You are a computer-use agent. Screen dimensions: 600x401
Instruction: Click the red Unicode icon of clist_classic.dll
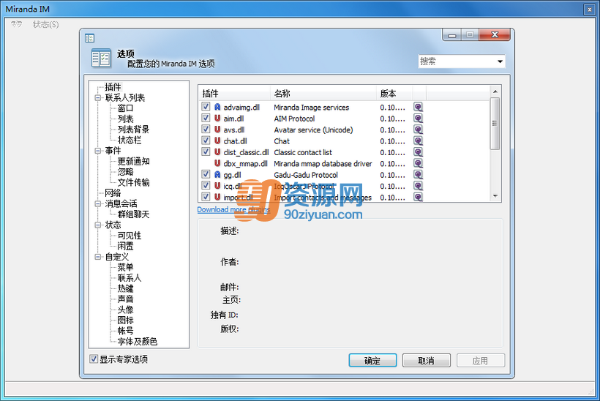tap(217, 152)
